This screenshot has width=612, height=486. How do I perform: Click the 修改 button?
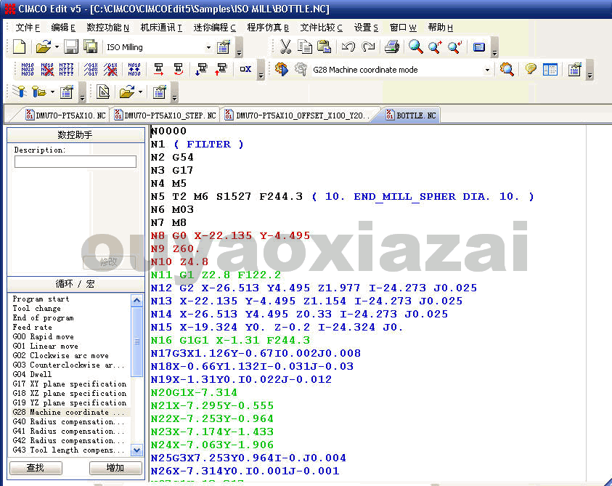pos(108,262)
